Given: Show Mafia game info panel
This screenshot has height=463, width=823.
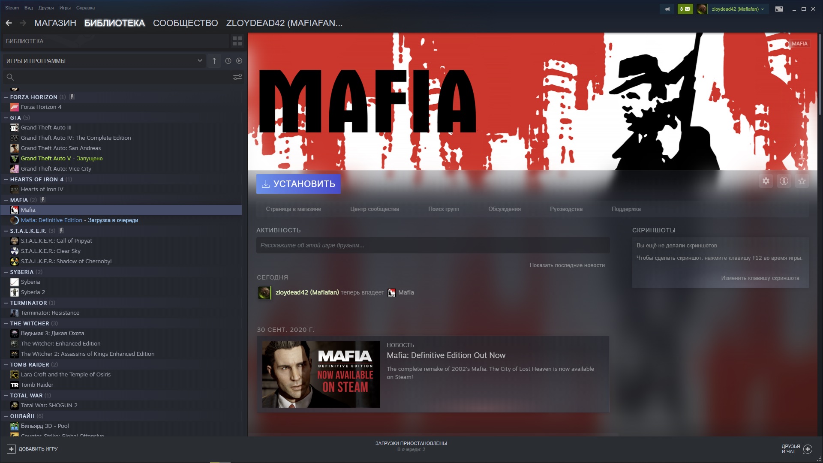Looking at the screenshot, I should click(x=784, y=181).
